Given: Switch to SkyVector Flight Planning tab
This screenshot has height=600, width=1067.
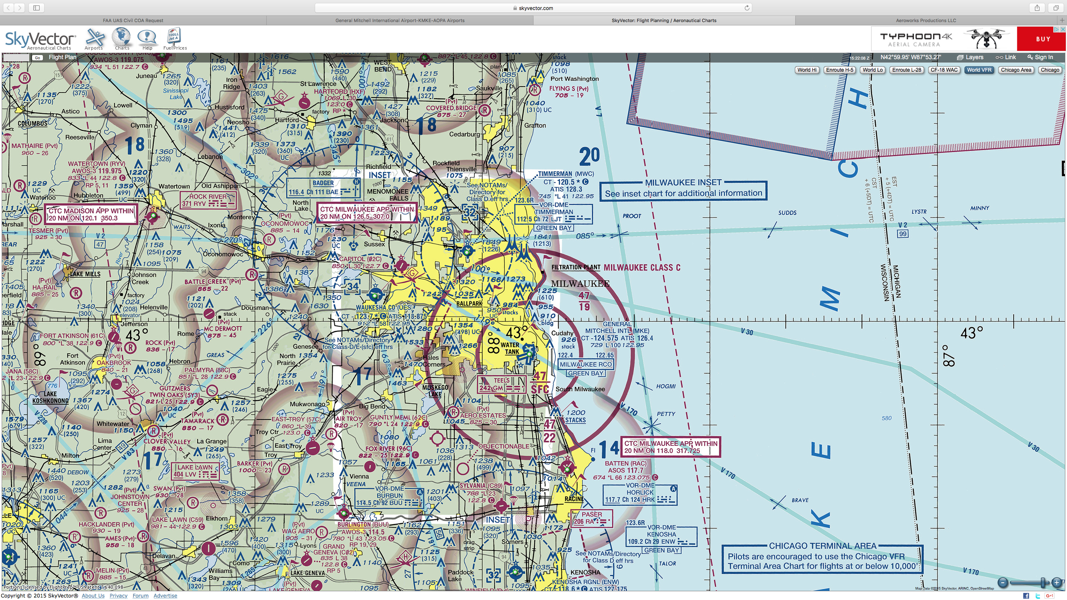Looking at the screenshot, I should tap(664, 20).
